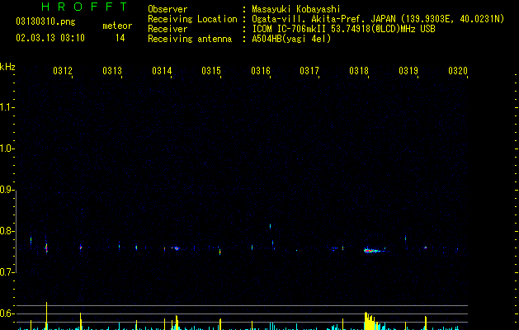Click the 0316 time marker

(x=261, y=71)
